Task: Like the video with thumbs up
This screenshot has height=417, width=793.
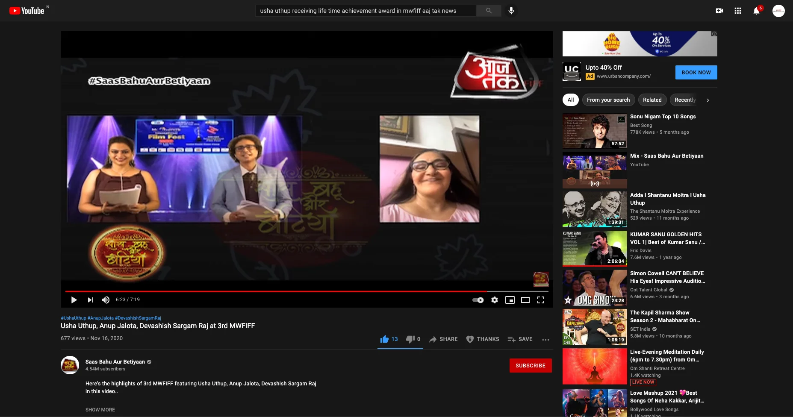Action: coord(389,339)
